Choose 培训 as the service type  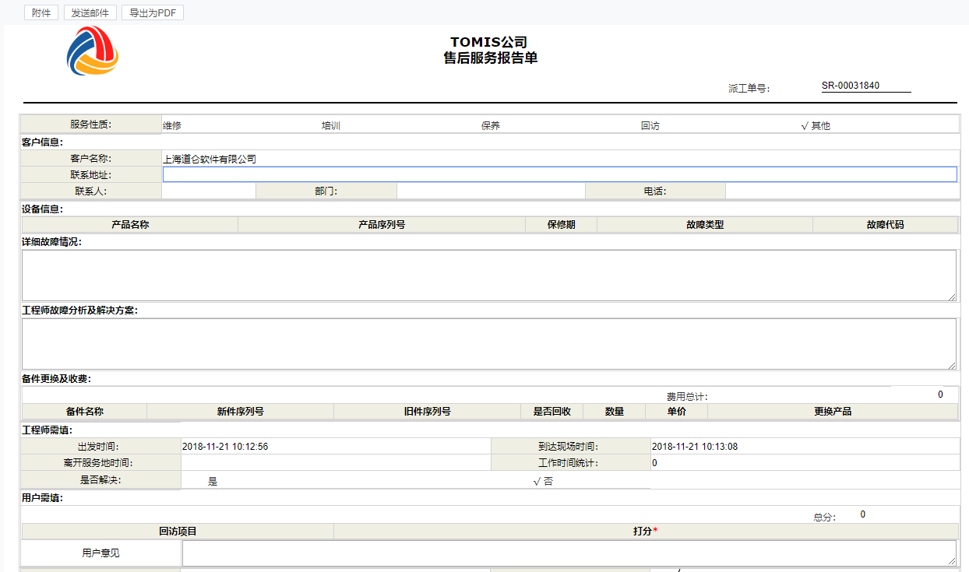coord(331,125)
